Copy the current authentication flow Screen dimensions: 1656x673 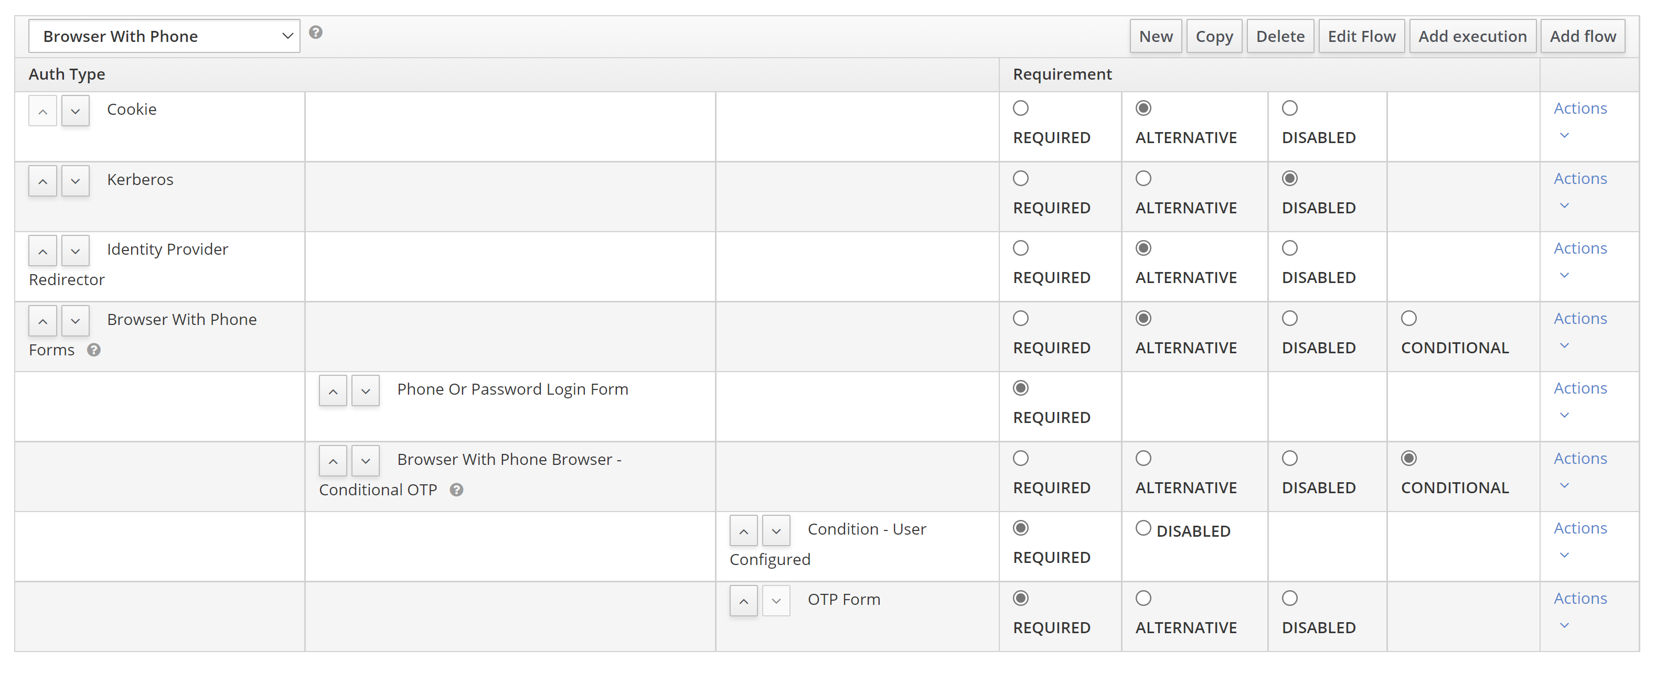click(1214, 37)
